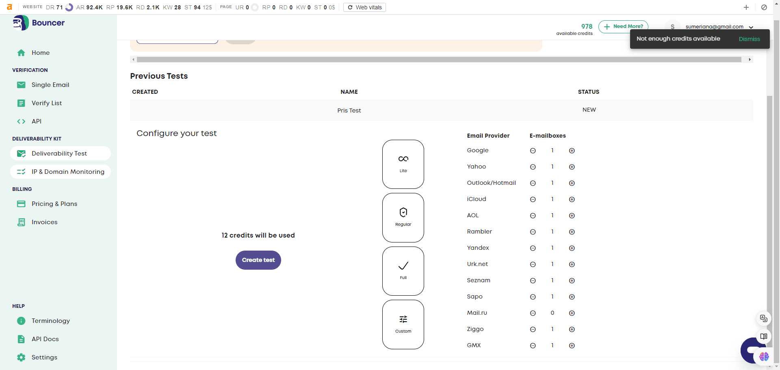Select the Full test preset
Screen dimensions: 780x370
[x=403, y=271]
